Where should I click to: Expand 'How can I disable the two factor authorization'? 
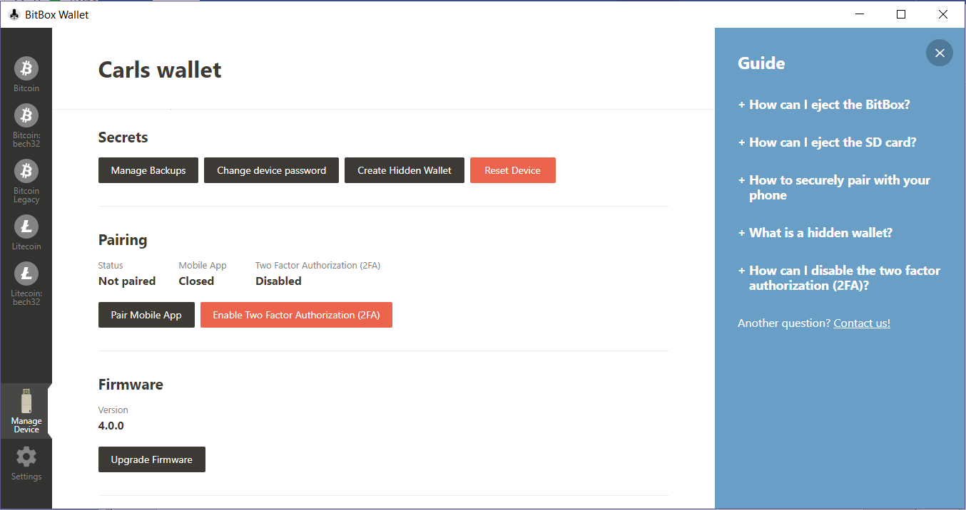pyautogui.click(x=839, y=278)
